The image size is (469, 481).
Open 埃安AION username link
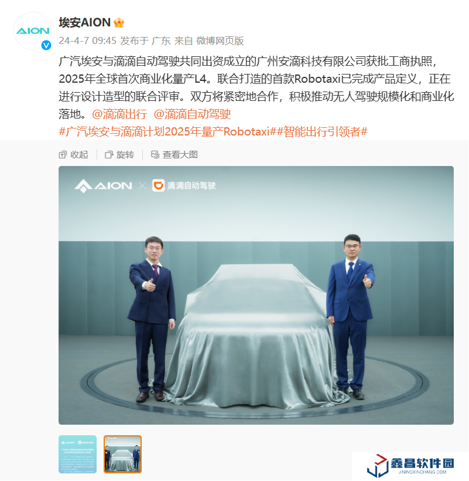tap(85, 23)
